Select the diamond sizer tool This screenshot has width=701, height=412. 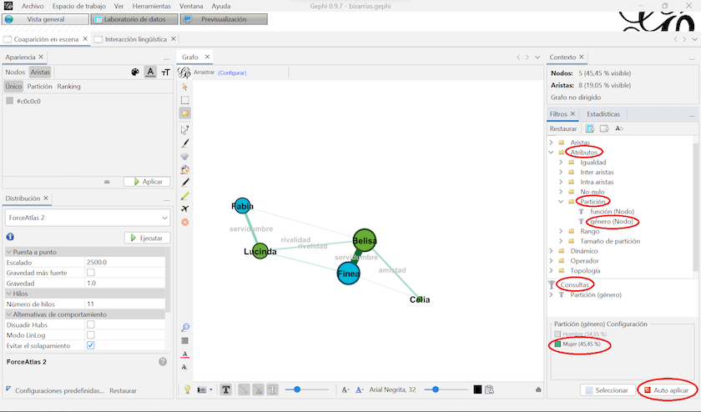click(185, 156)
